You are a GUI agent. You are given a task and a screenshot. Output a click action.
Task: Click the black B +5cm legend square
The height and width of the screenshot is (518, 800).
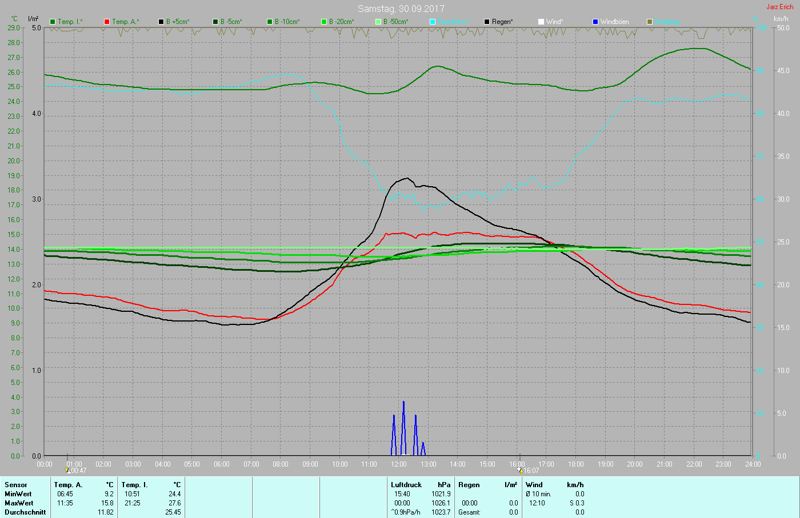point(161,22)
